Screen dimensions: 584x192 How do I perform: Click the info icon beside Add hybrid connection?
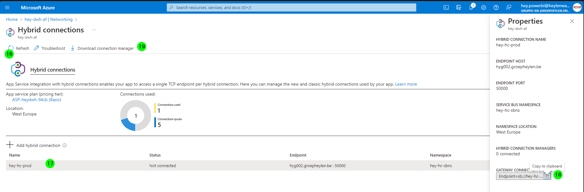[65, 145]
